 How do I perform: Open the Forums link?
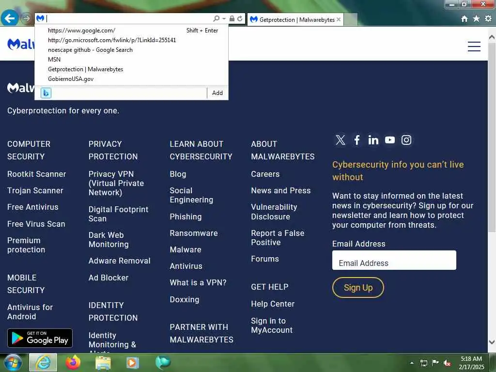[265, 259]
